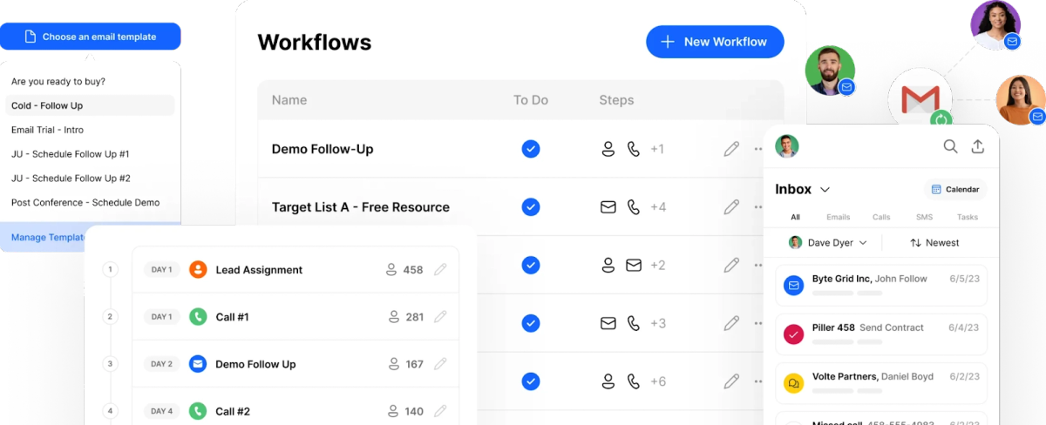Pick JU - Schedule Follow Up #2 template
This screenshot has height=425, width=1046.
(x=71, y=179)
